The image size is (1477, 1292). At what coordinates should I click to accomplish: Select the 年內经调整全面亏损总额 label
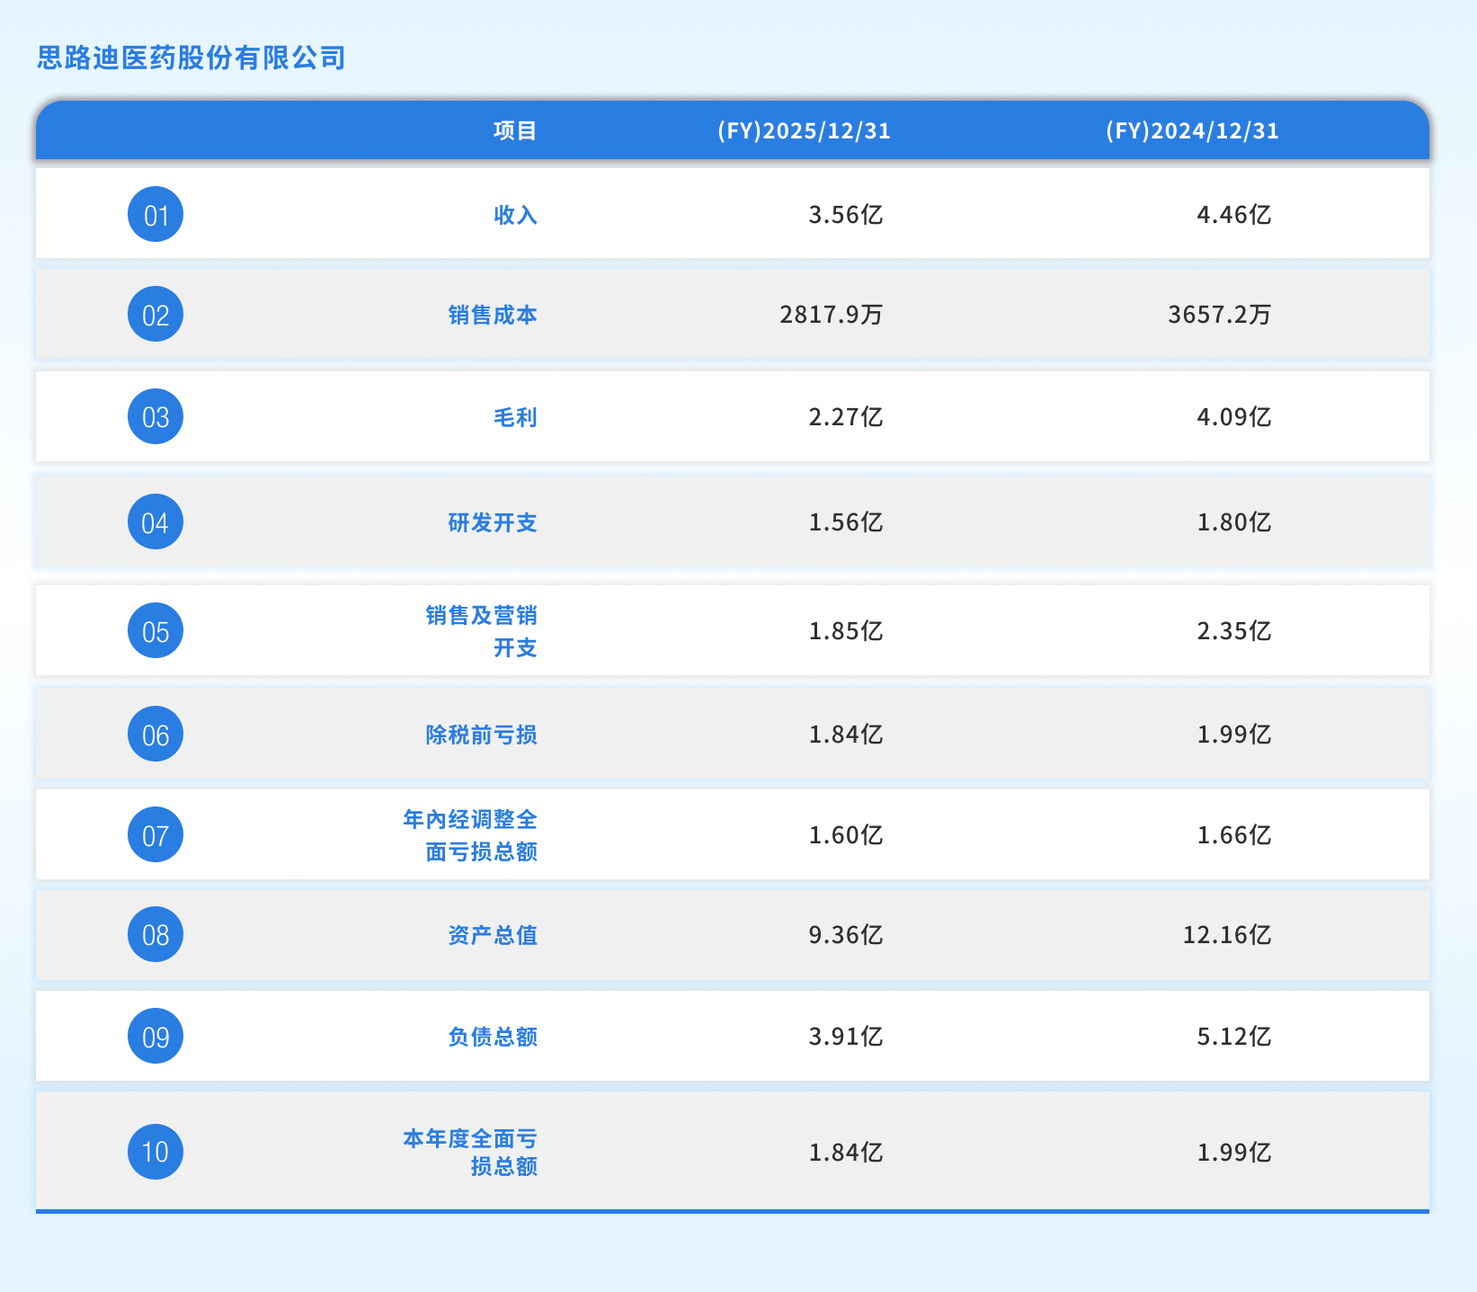coord(470,835)
